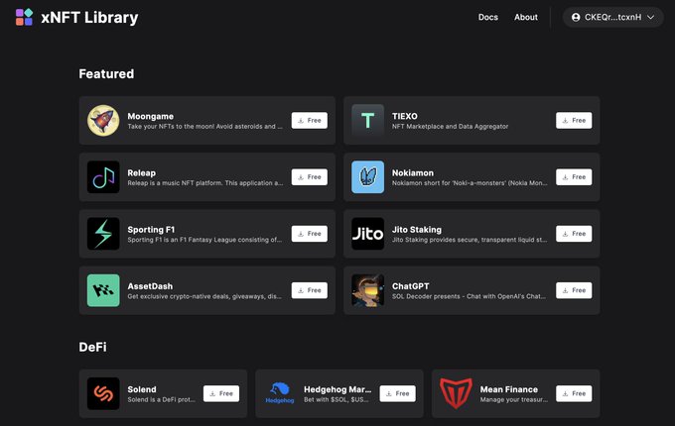Expand the CKEQr...tcxnH wallet dropdown chevron
Image resolution: width=675 pixels, height=426 pixels.
[651, 17]
